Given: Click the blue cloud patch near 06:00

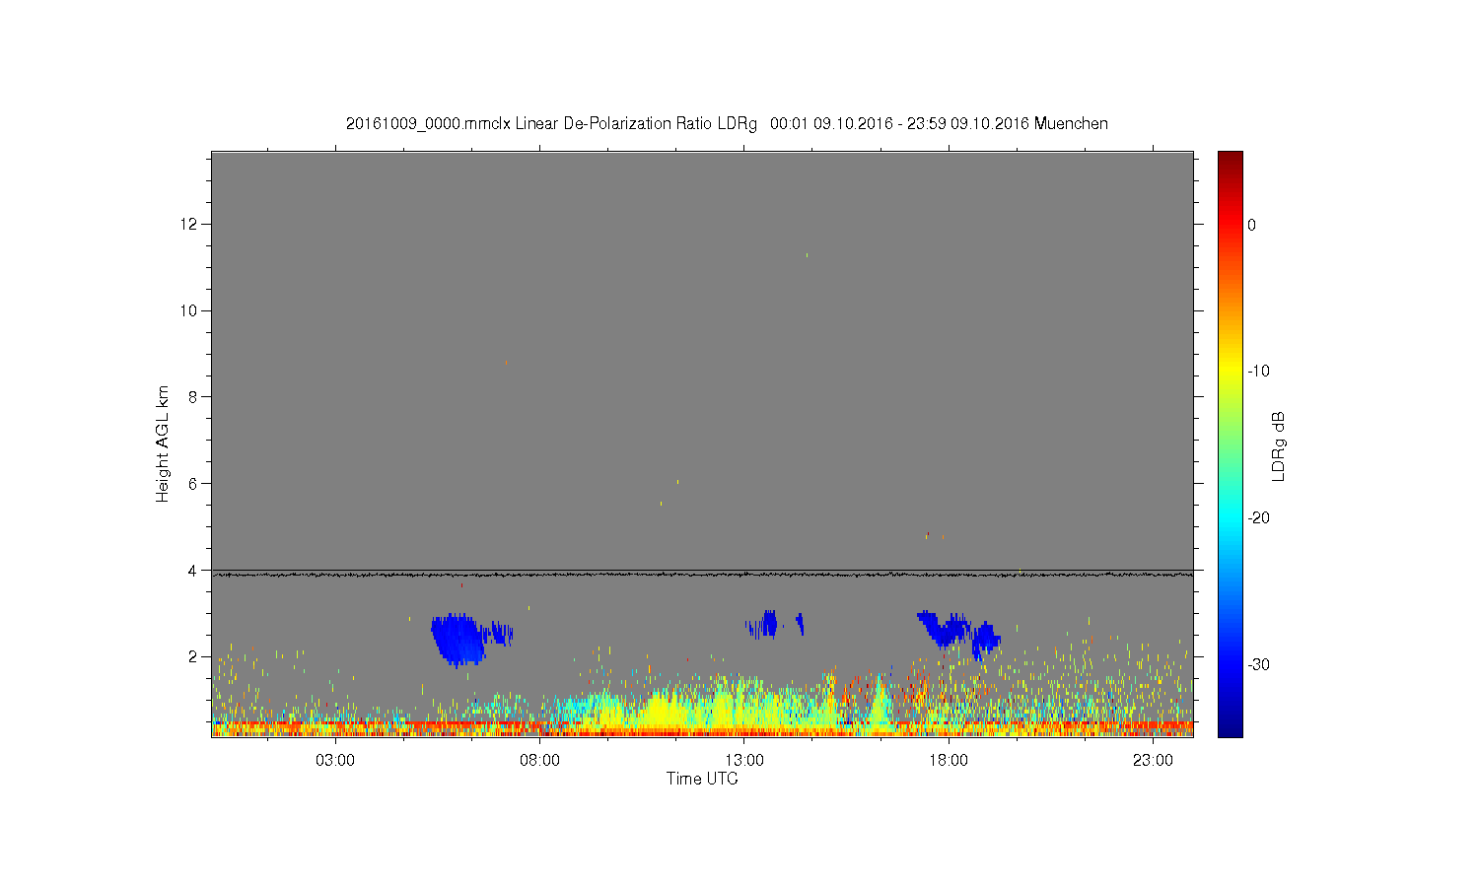Looking at the screenshot, I should (x=459, y=639).
